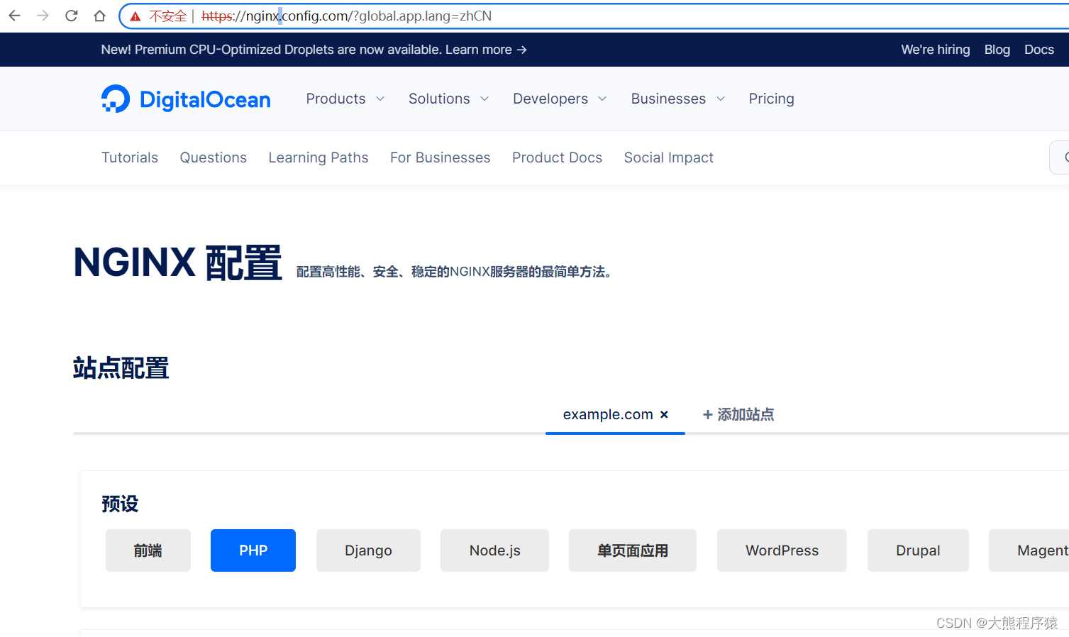Expand the Solutions dropdown menu
The height and width of the screenshot is (637, 1069).
coord(449,99)
